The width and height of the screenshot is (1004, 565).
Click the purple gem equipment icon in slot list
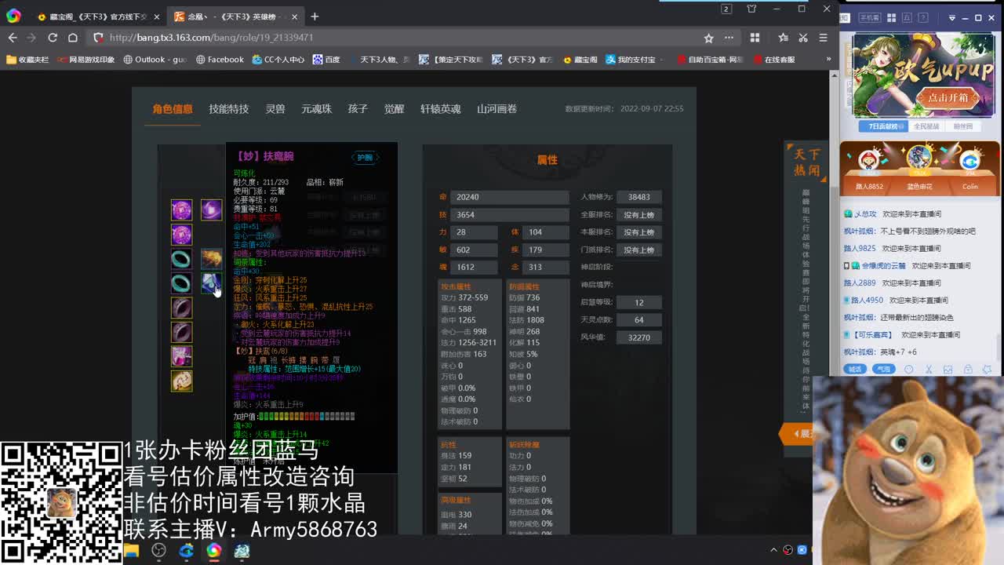[181, 210]
